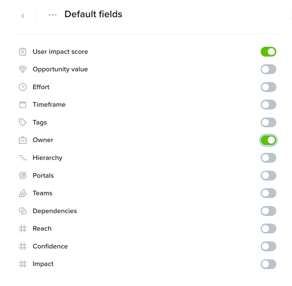
Task: Enable the Impact toggle
Action: click(x=268, y=264)
